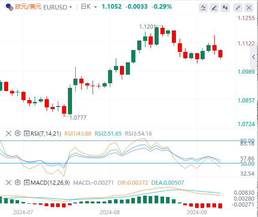Click the RSI(7,14,21) label

click(x=46, y=134)
